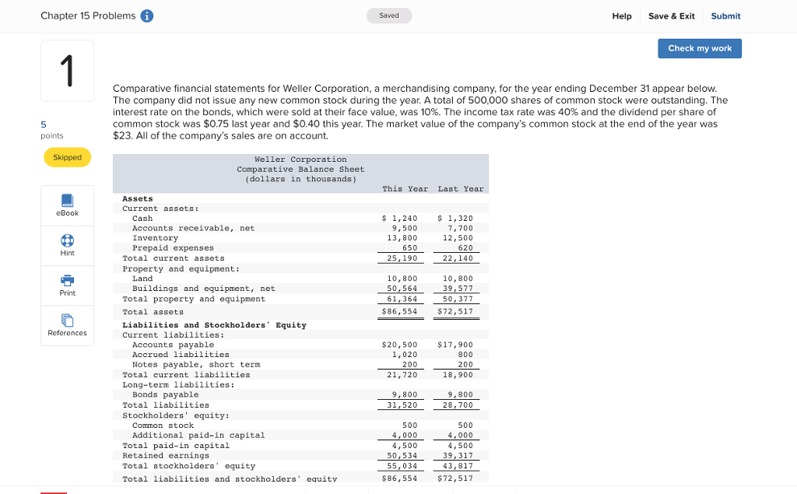Click the yellow Skipped badge
This screenshot has height=494, width=797.
pyautogui.click(x=67, y=158)
